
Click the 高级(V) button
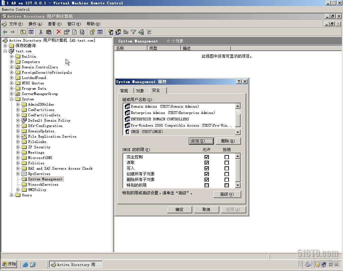pos(227,194)
